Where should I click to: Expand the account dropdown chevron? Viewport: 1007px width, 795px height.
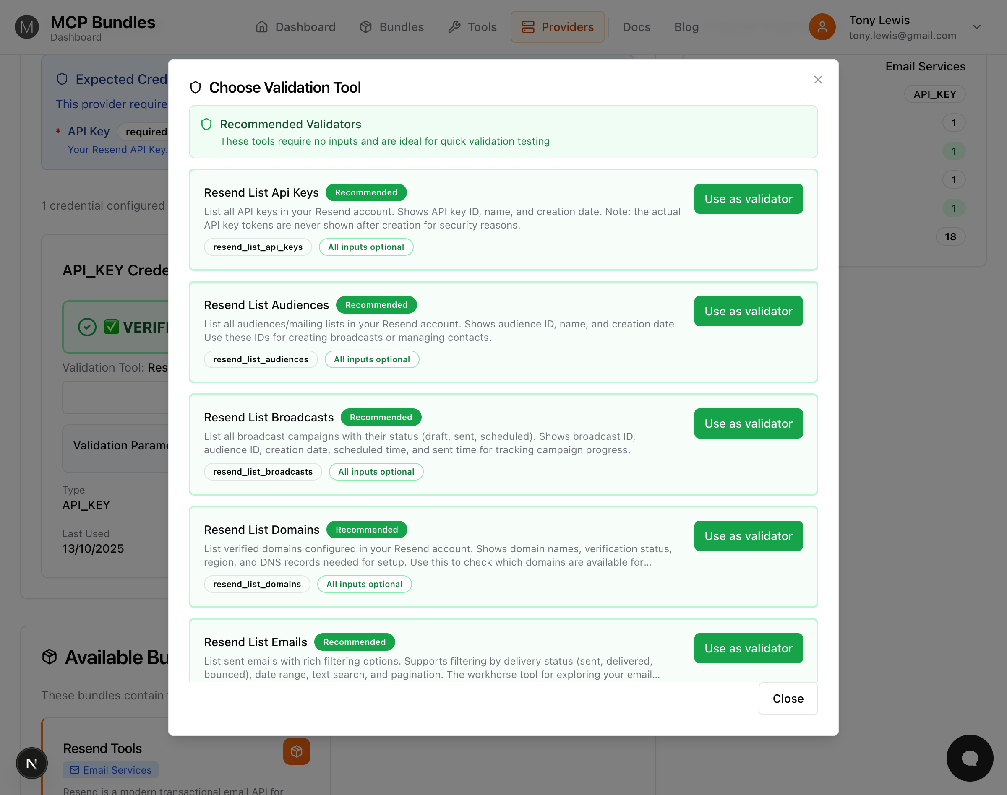pos(977,27)
